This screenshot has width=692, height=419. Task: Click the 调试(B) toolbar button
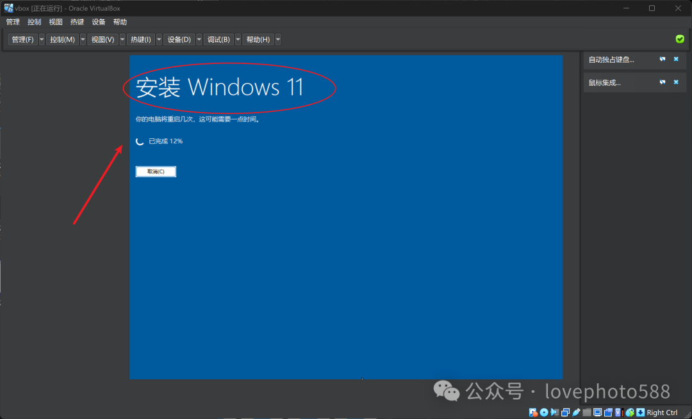tap(219, 39)
